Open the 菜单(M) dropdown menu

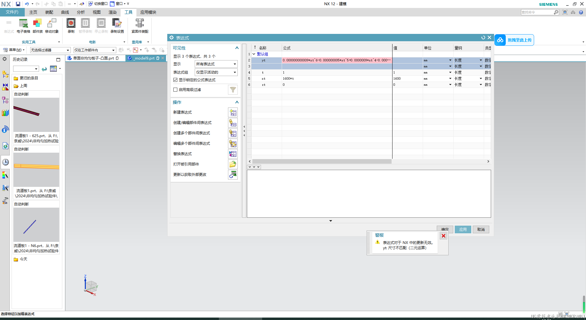pyautogui.click(x=14, y=50)
